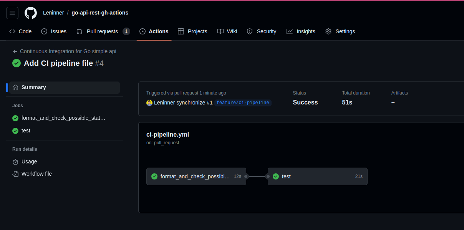
Task: Open the Code tab
Action: (20, 31)
